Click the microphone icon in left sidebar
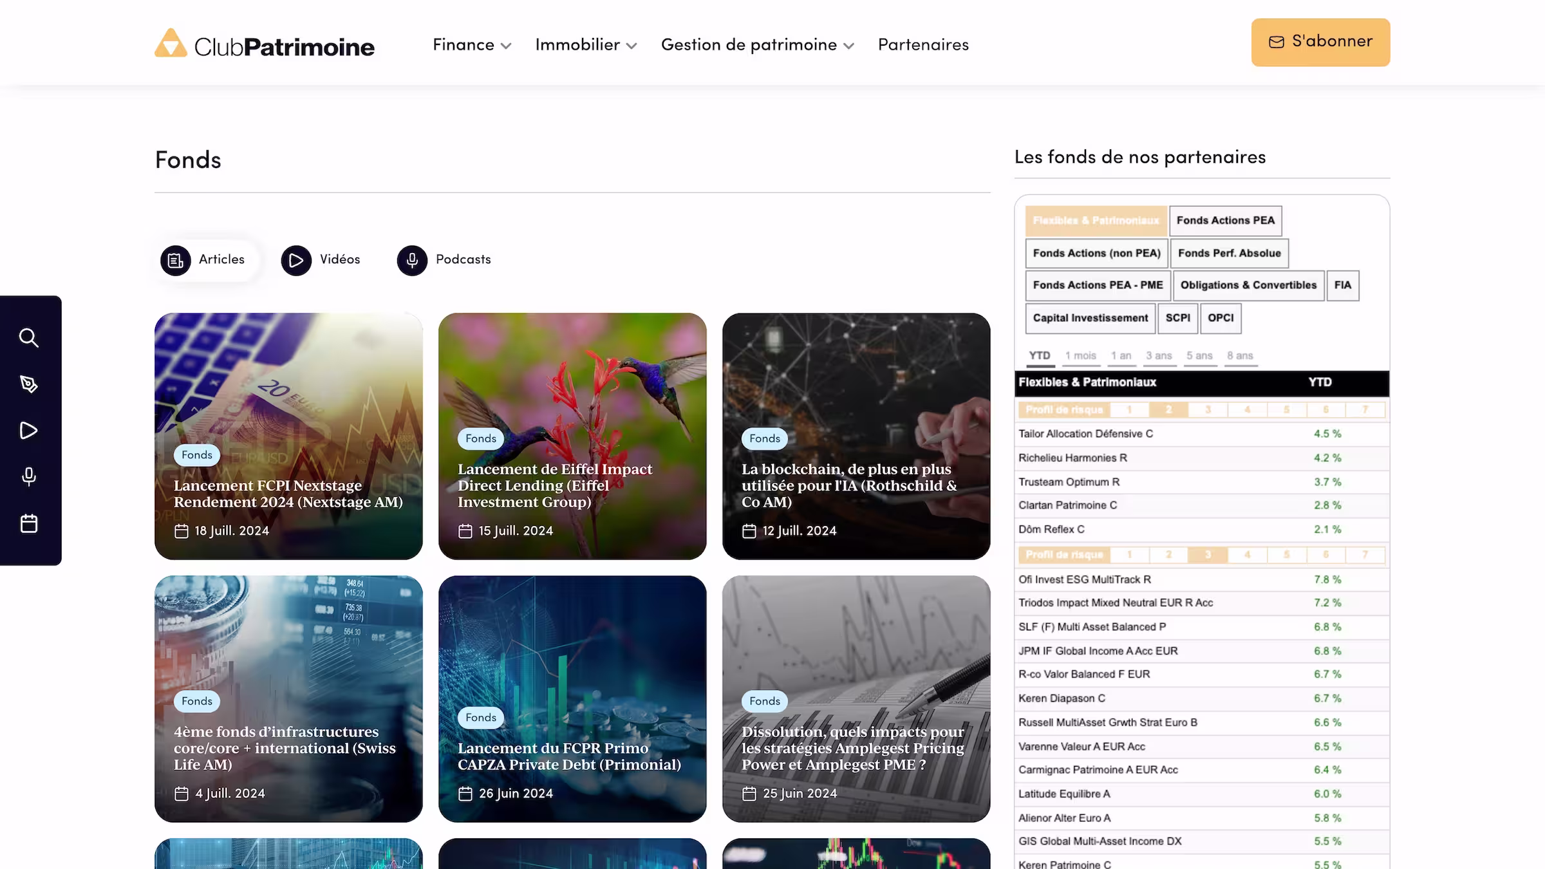This screenshot has width=1545, height=869. point(29,476)
